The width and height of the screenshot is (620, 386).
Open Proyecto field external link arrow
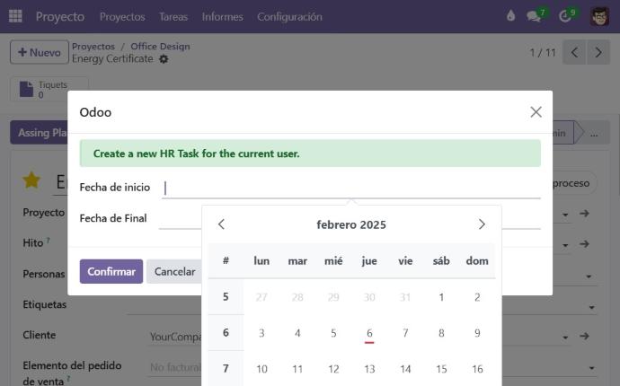(584, 214)
